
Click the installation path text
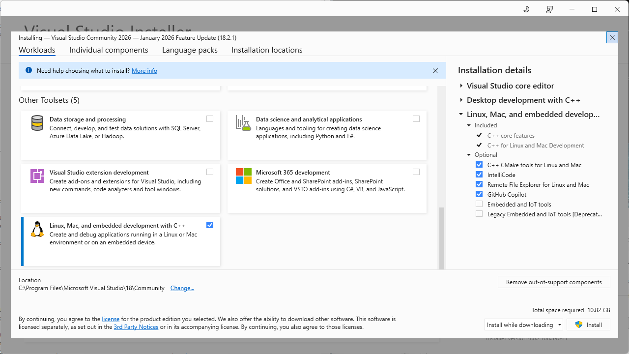pyautogui.click(x=91, y=288)
